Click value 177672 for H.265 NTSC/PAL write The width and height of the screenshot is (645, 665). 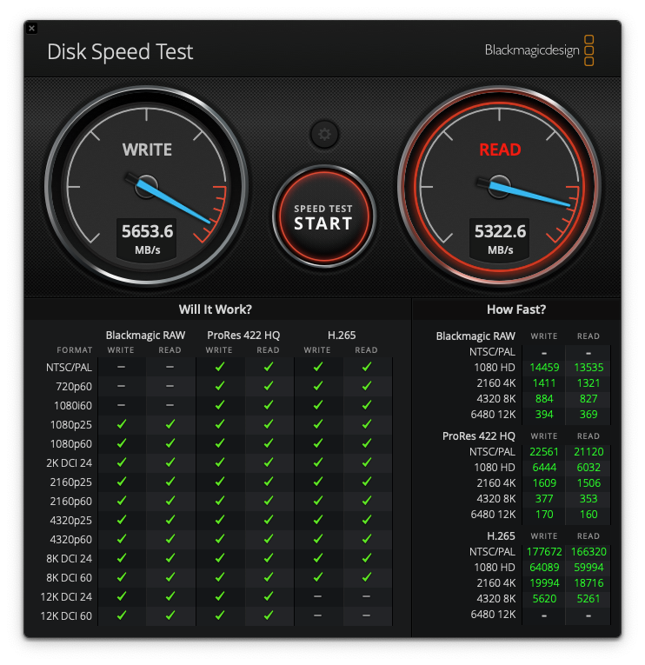click(x=544, y=552)
